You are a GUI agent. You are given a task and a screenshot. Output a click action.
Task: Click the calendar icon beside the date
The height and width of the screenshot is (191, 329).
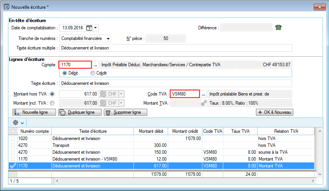89,28
